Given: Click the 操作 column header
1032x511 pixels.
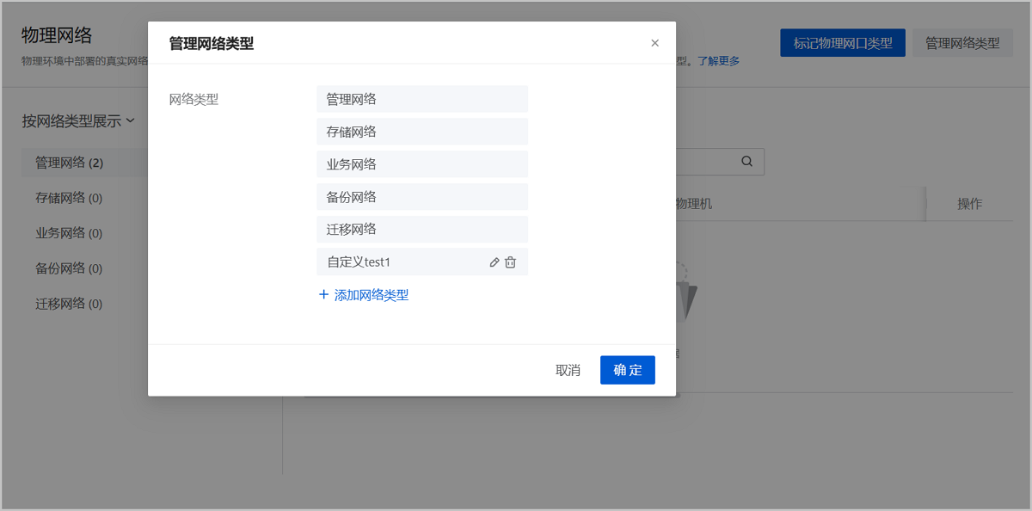Looking at the screenshot, I should pos(969,204).
